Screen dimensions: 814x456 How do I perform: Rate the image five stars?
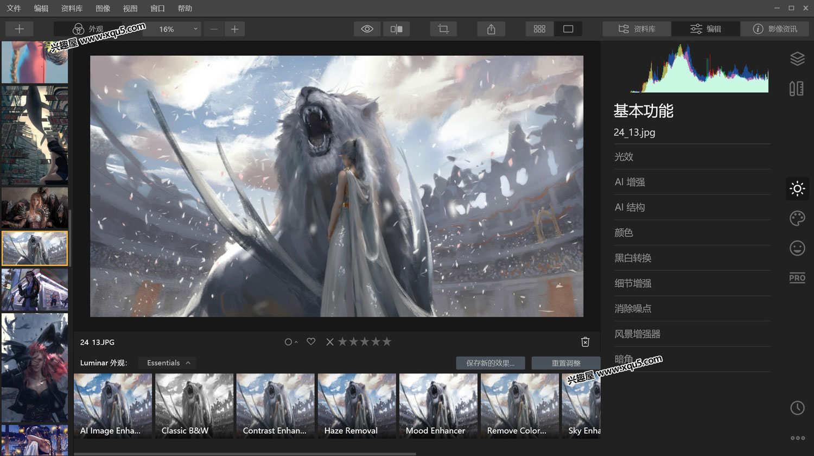[387, 341]
